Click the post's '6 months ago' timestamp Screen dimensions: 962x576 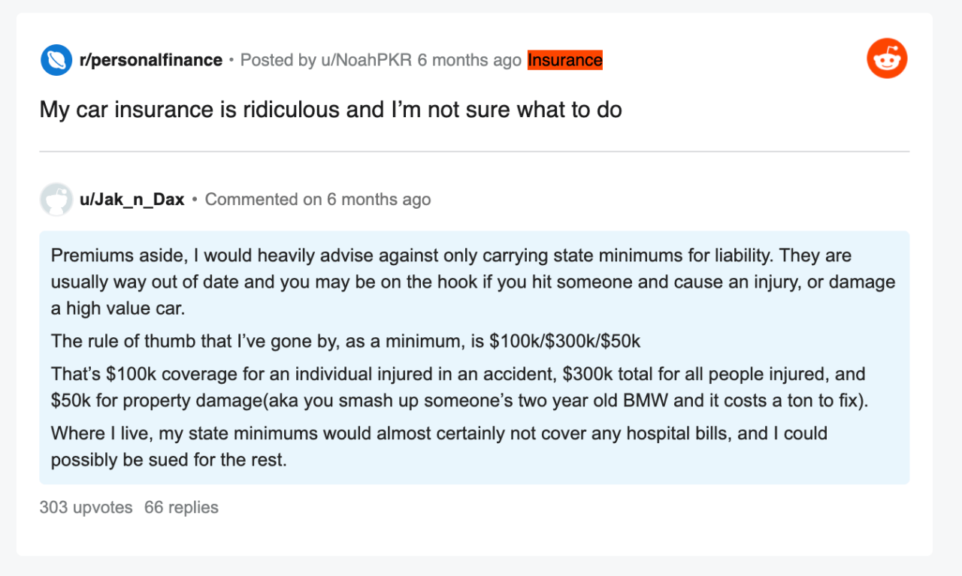point(469,60)
